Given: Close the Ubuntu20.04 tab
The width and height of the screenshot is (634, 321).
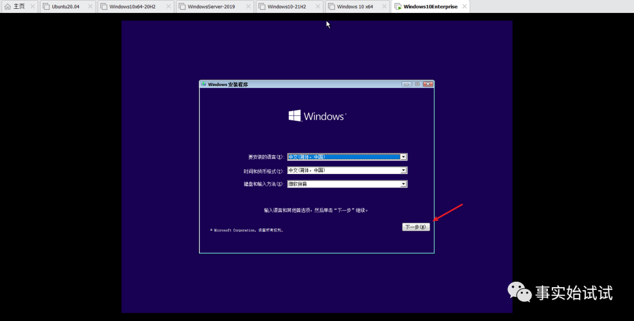Looking at the screenshot, I should tap(90, 6).
